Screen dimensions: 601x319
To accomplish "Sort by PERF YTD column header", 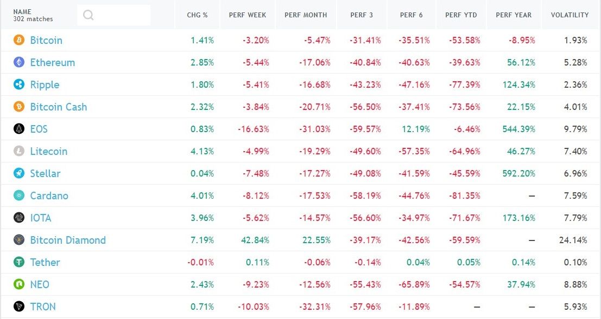I will [461, 15].
